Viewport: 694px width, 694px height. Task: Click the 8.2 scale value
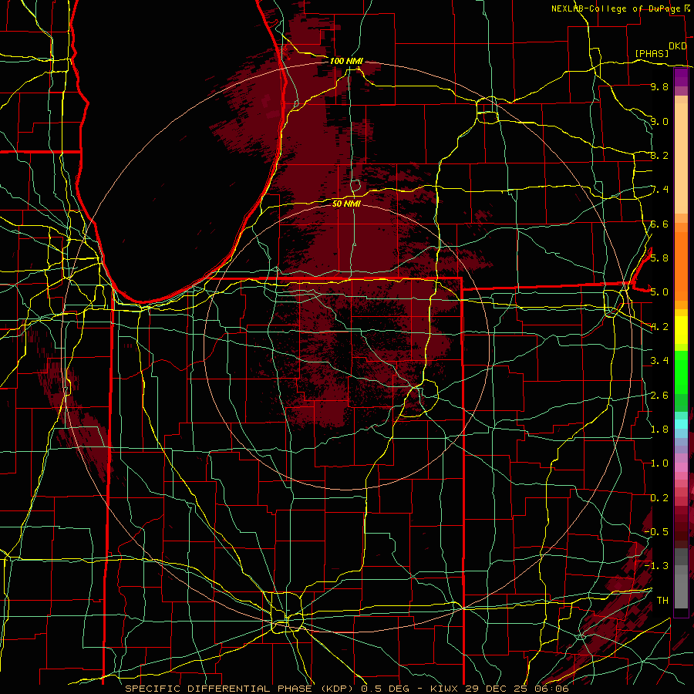click(659, 155)
